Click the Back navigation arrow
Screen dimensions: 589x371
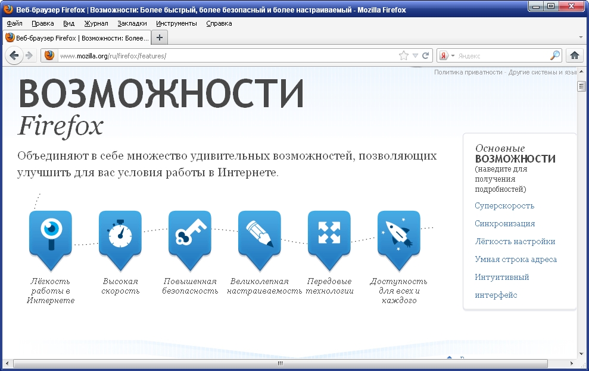[x=14, y=55]
